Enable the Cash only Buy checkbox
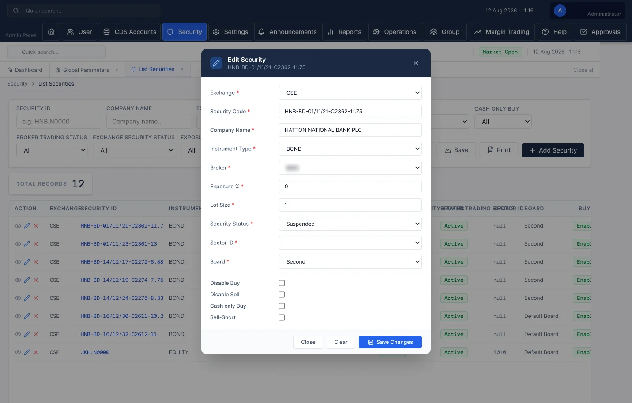The image size is (632, 403). click(x=282, y=306)
